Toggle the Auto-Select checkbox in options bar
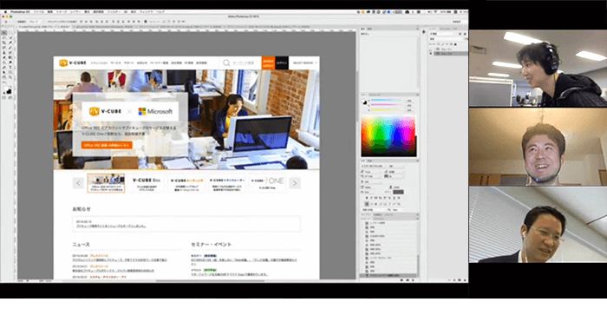The width and height of the screenshot is (607, 315). tap(16, 22)
